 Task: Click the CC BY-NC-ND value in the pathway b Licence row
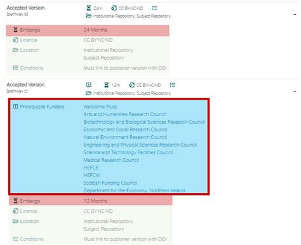(x=98, y=40)
